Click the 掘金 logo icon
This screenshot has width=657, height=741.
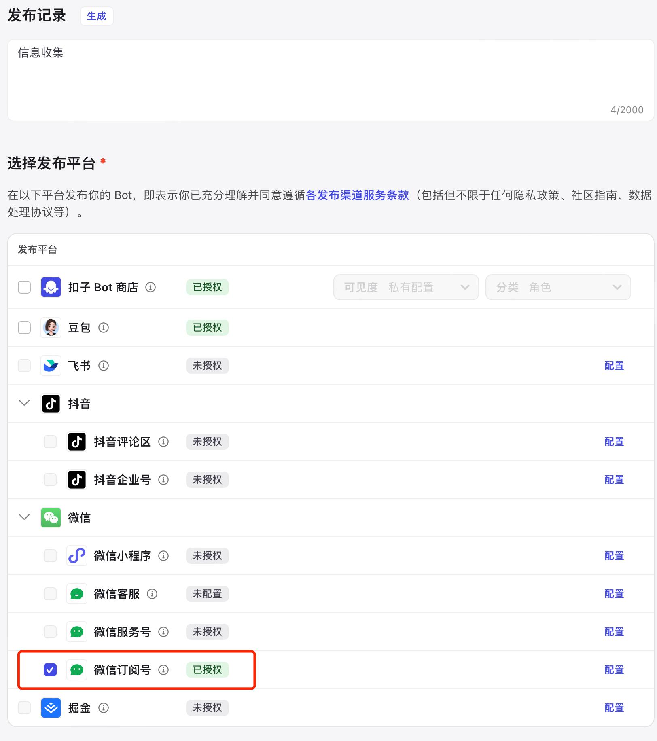point(51,708)
